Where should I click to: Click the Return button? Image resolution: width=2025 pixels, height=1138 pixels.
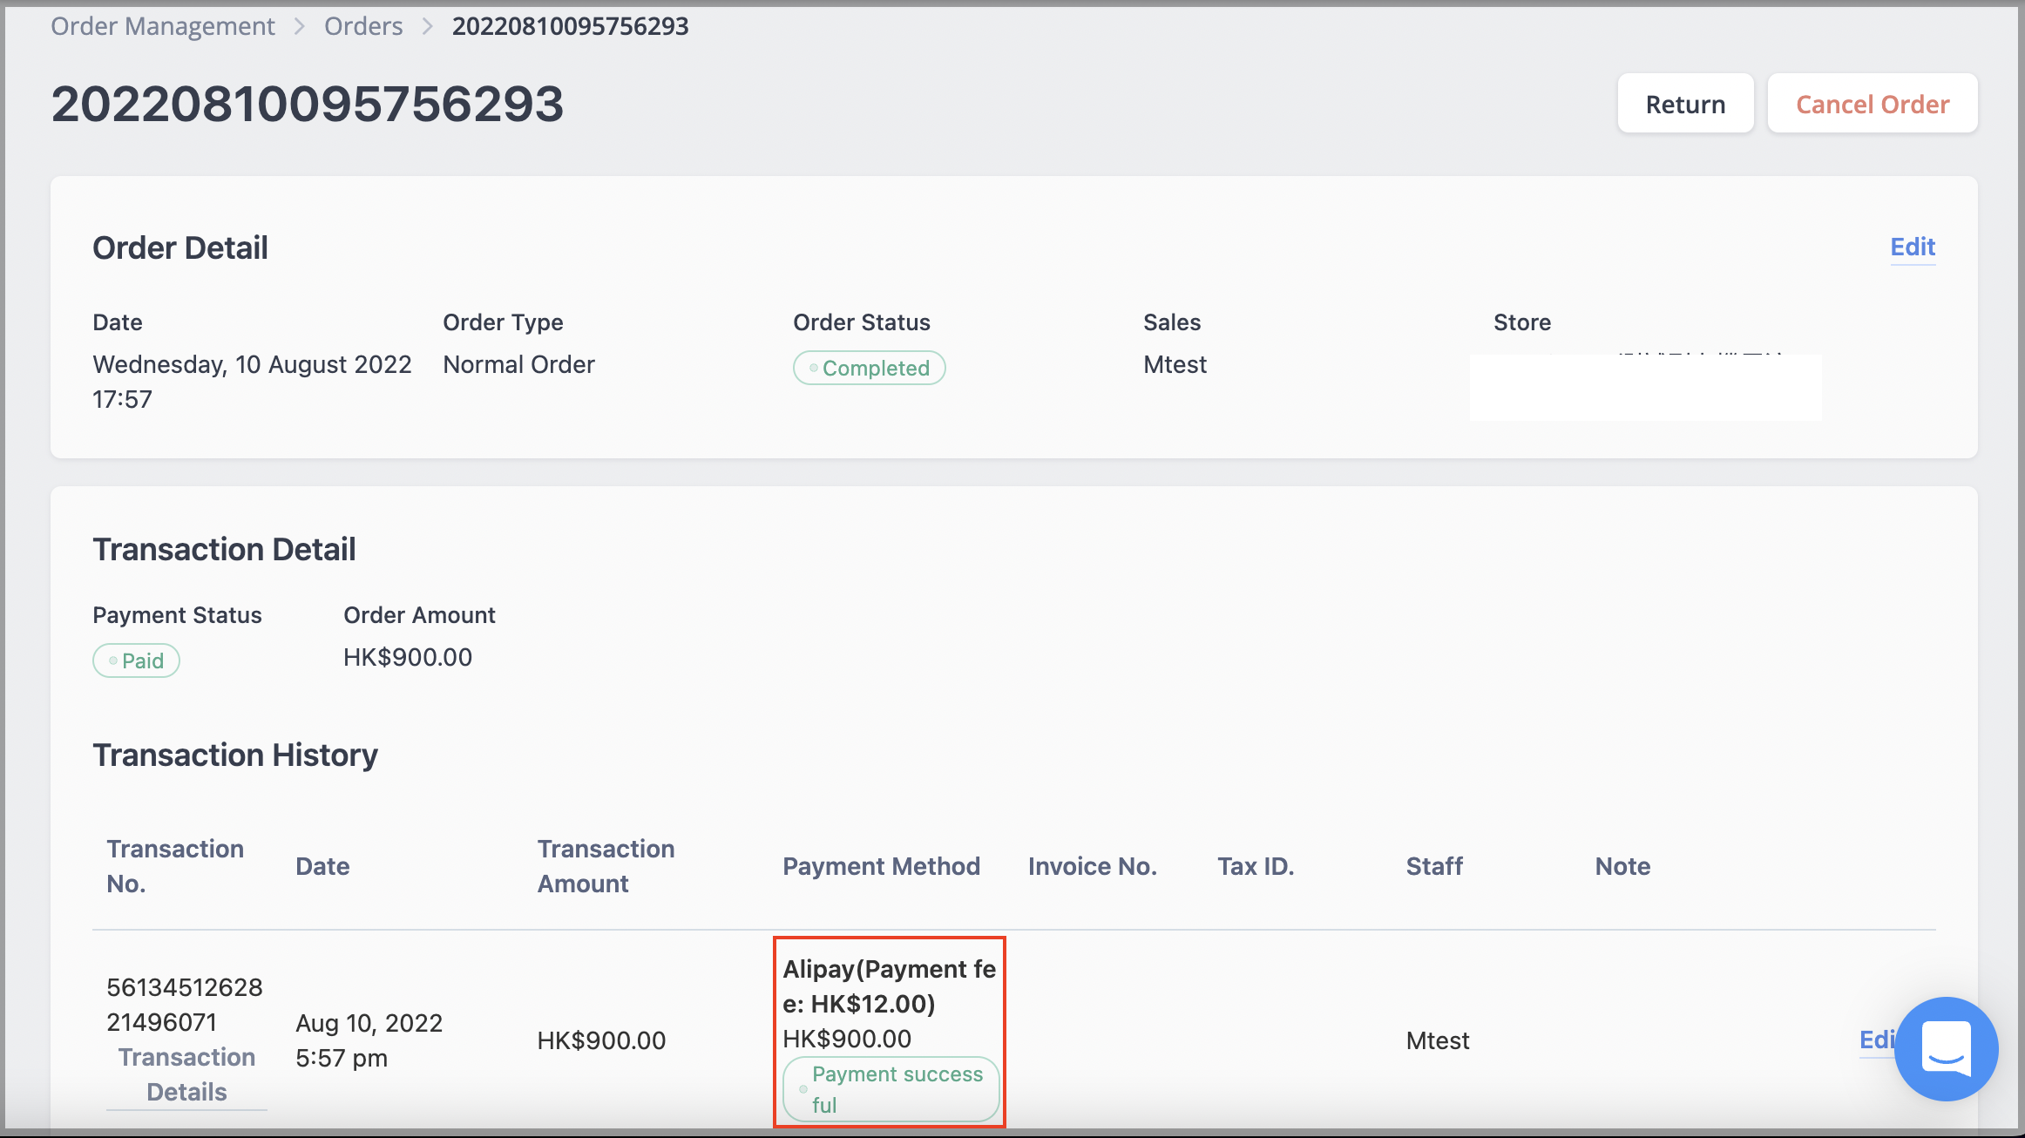click(1686, 105)
